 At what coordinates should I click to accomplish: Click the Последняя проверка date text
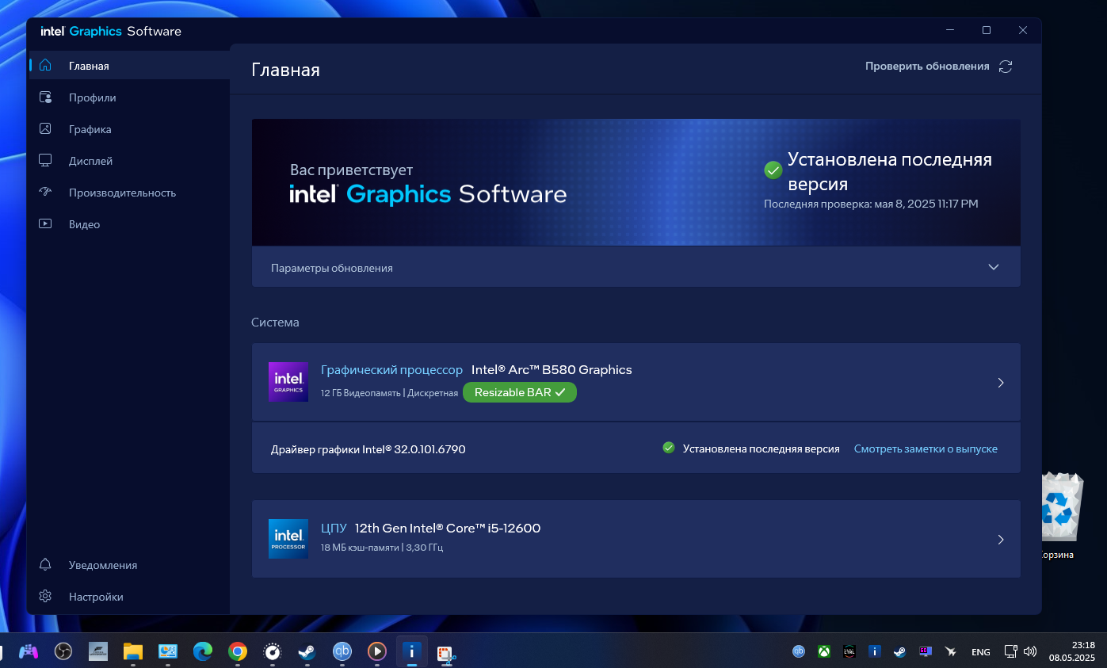(871, 204)
